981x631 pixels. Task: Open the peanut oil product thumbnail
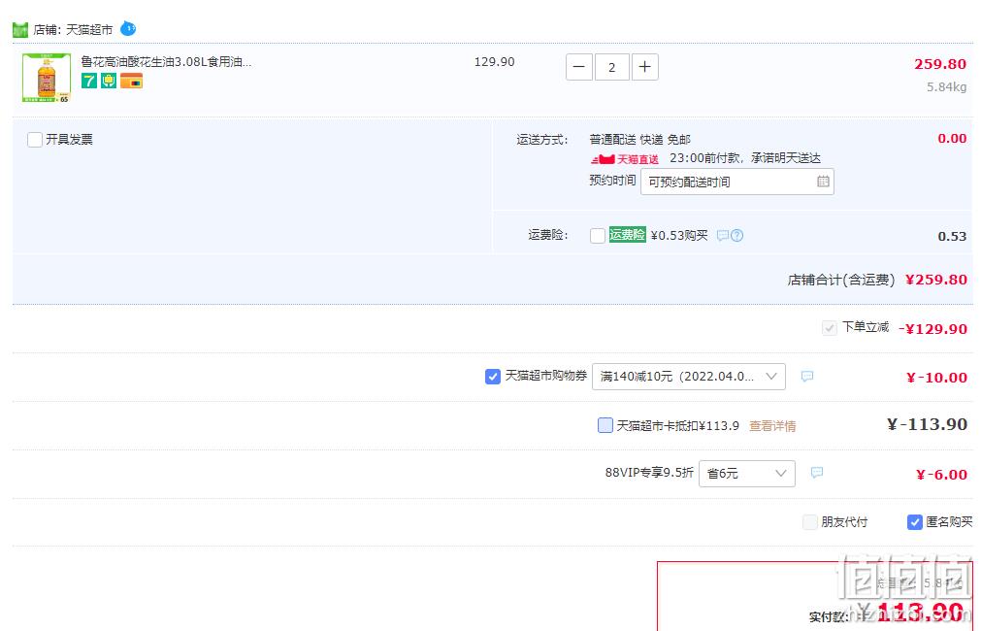[47, 78]
